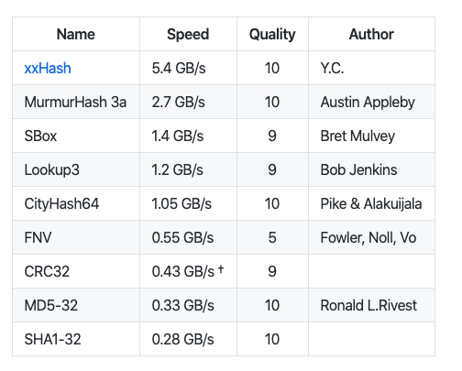
Task: Click the Lookup3 name cell
Action: (x=76, y=169)
